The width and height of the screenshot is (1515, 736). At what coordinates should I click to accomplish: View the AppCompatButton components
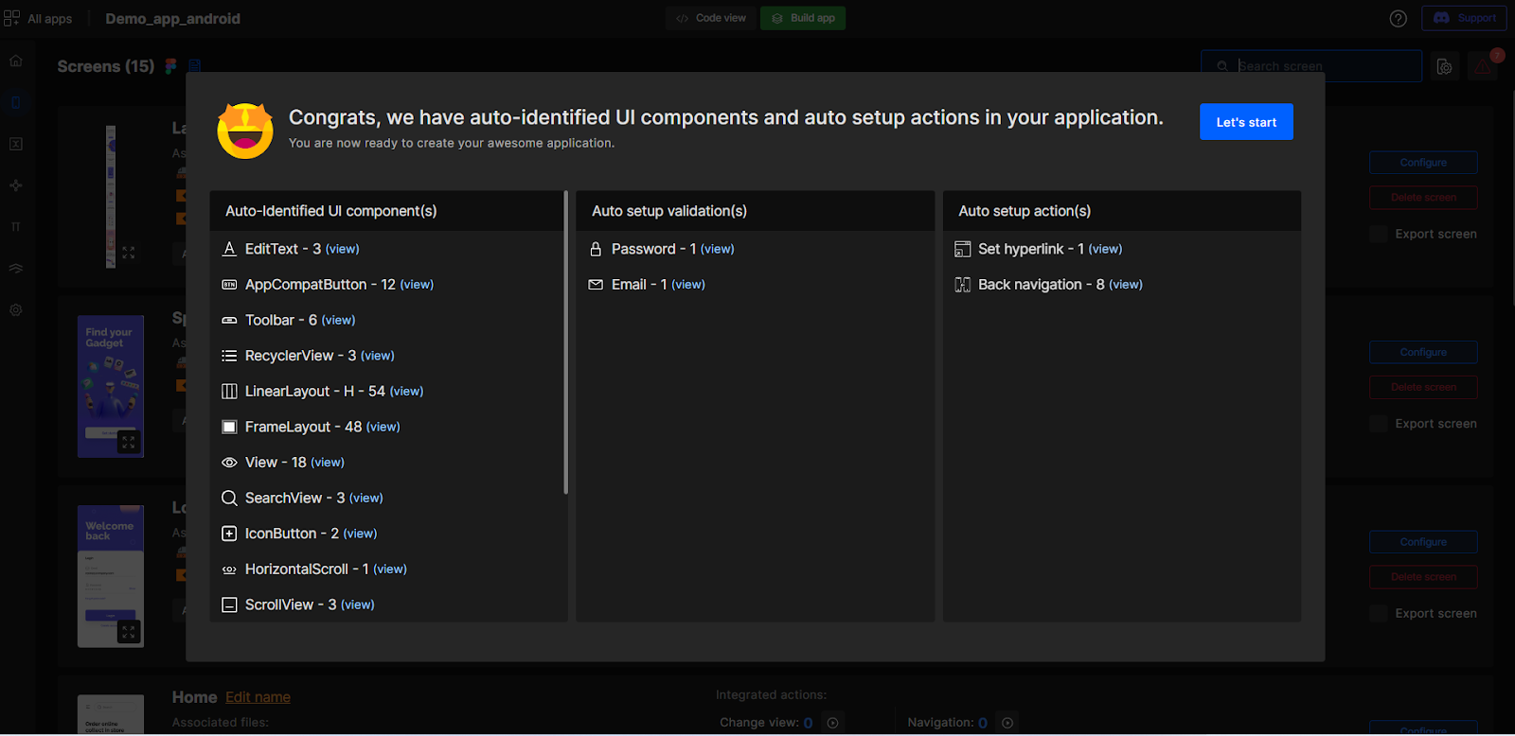point(417,285)
